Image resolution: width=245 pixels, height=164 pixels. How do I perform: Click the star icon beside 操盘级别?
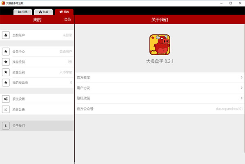[6, 62]
